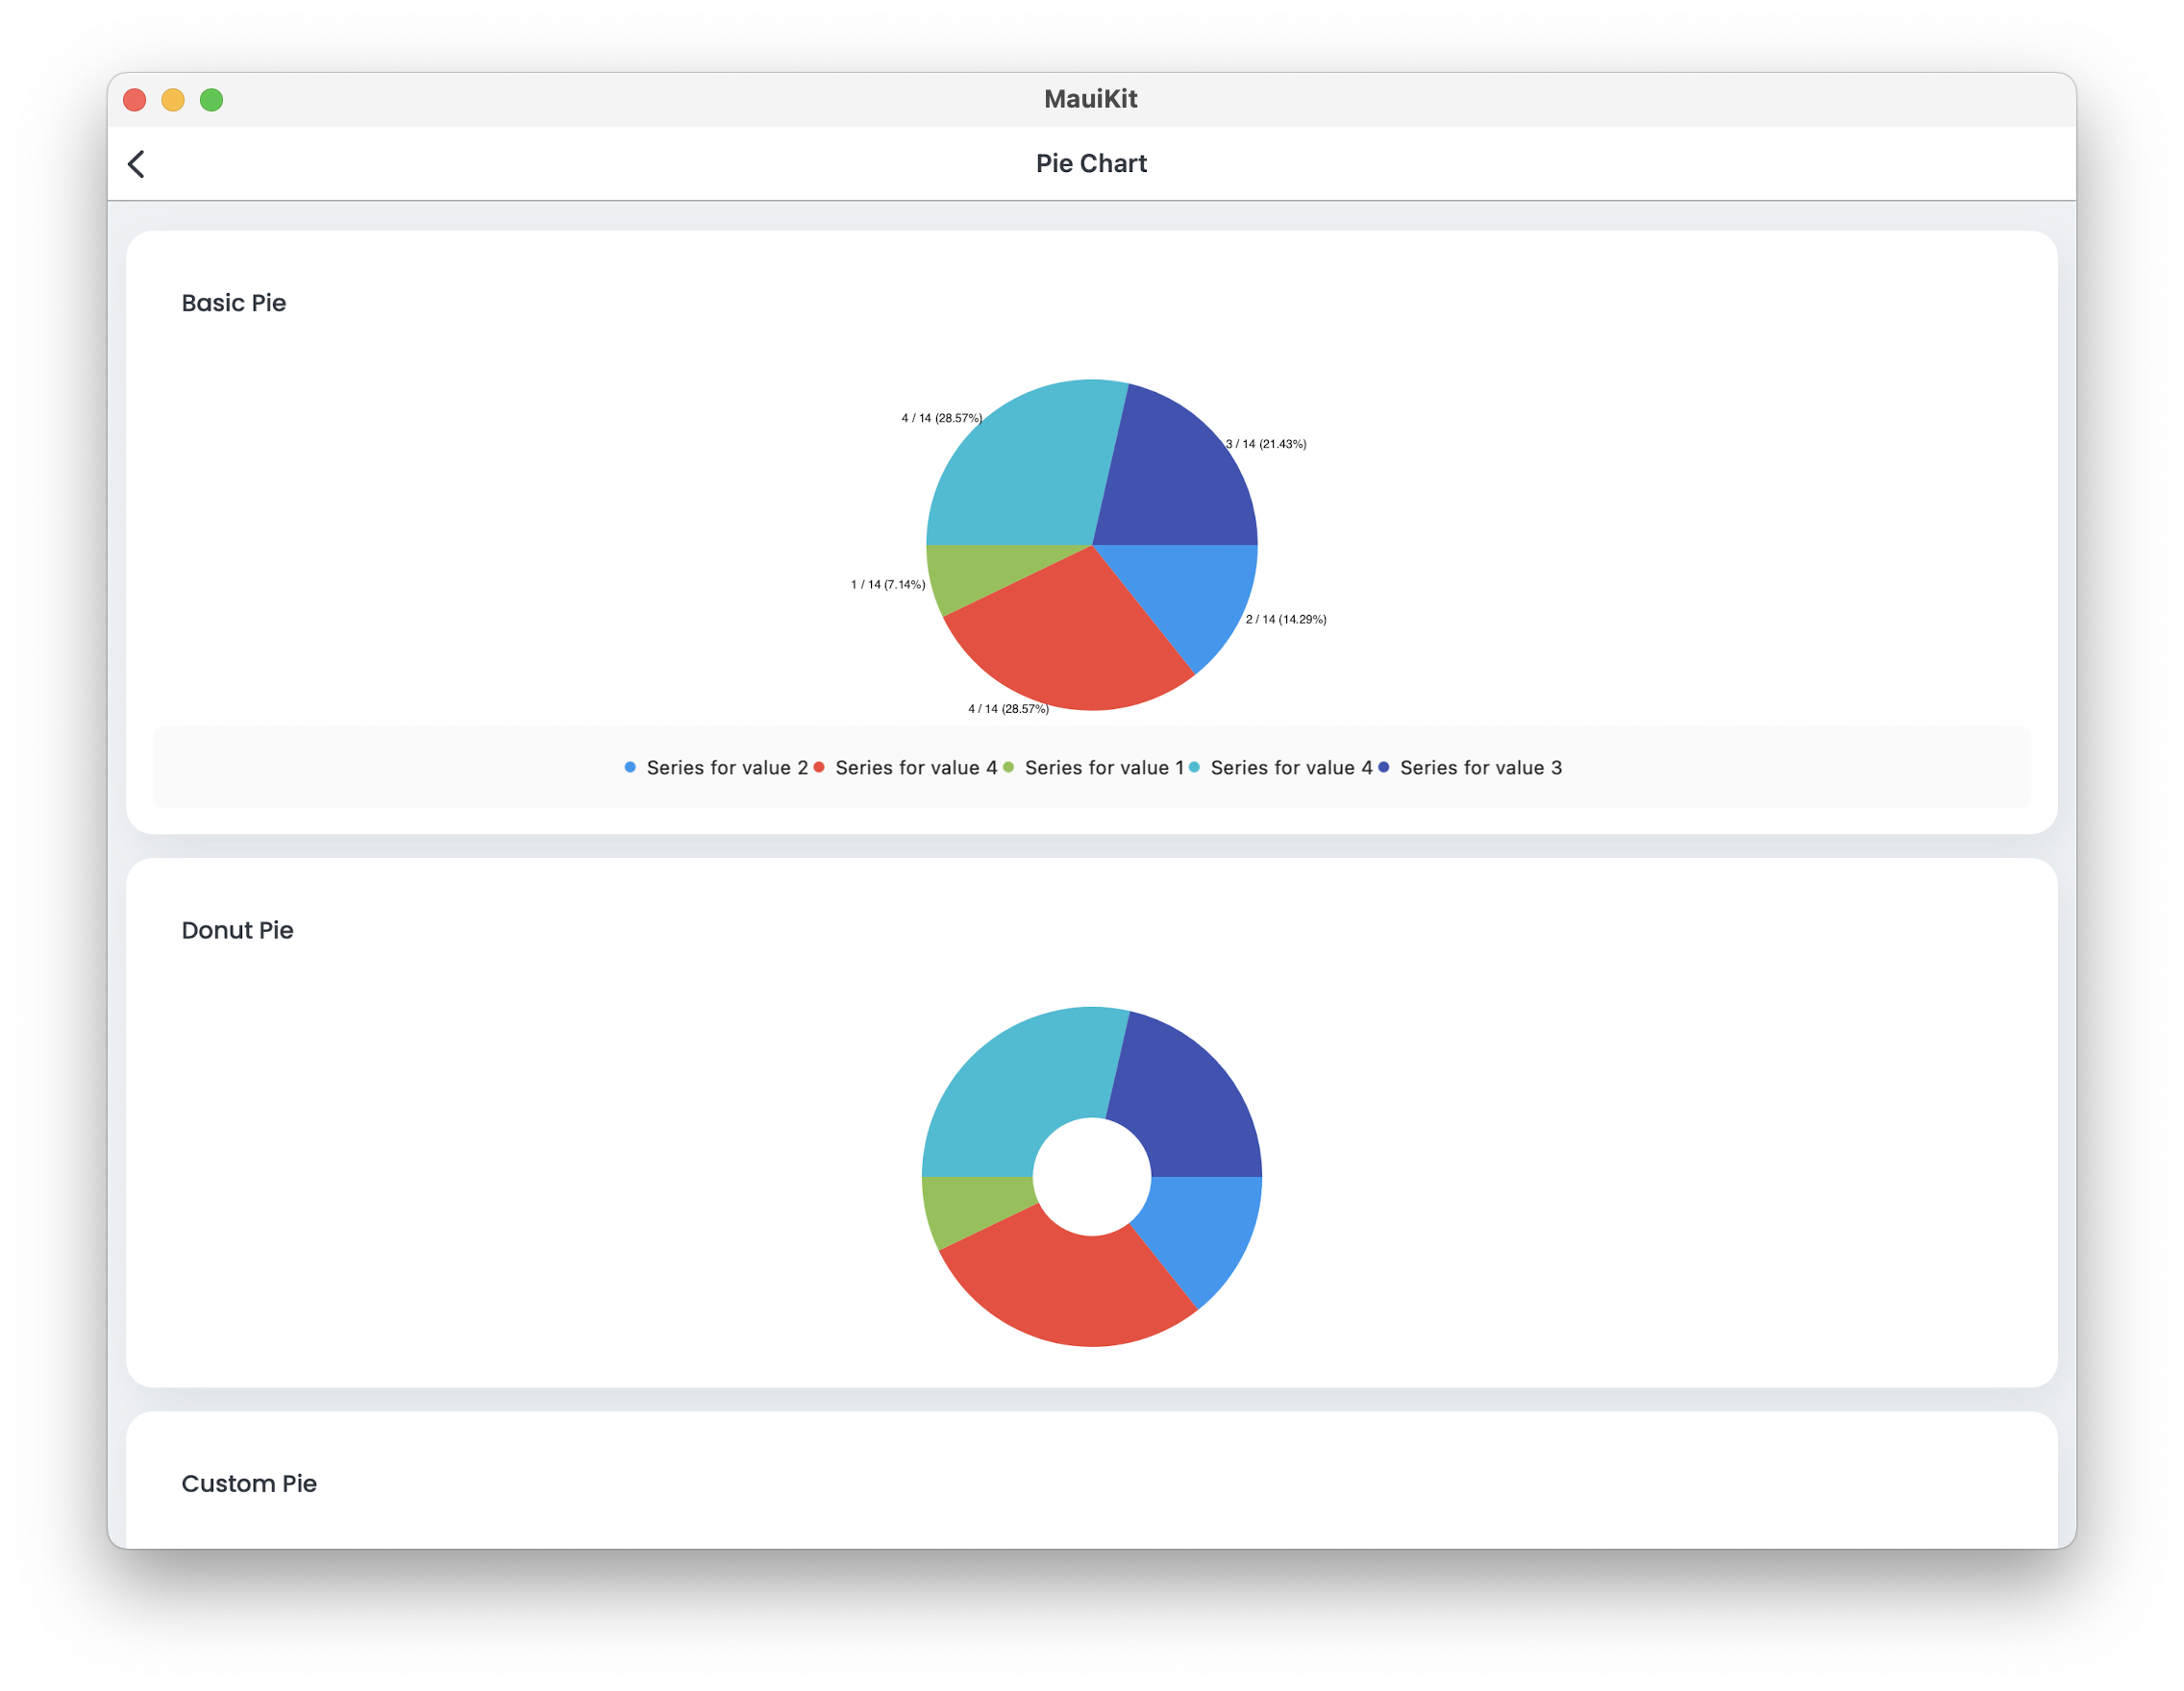
Task: Click the red close window button
Action: [135, 100]
